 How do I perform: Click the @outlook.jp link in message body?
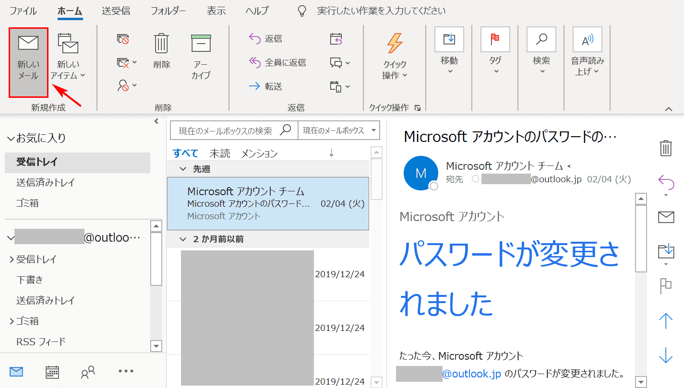pyautogui.click(x=471, y=374)
